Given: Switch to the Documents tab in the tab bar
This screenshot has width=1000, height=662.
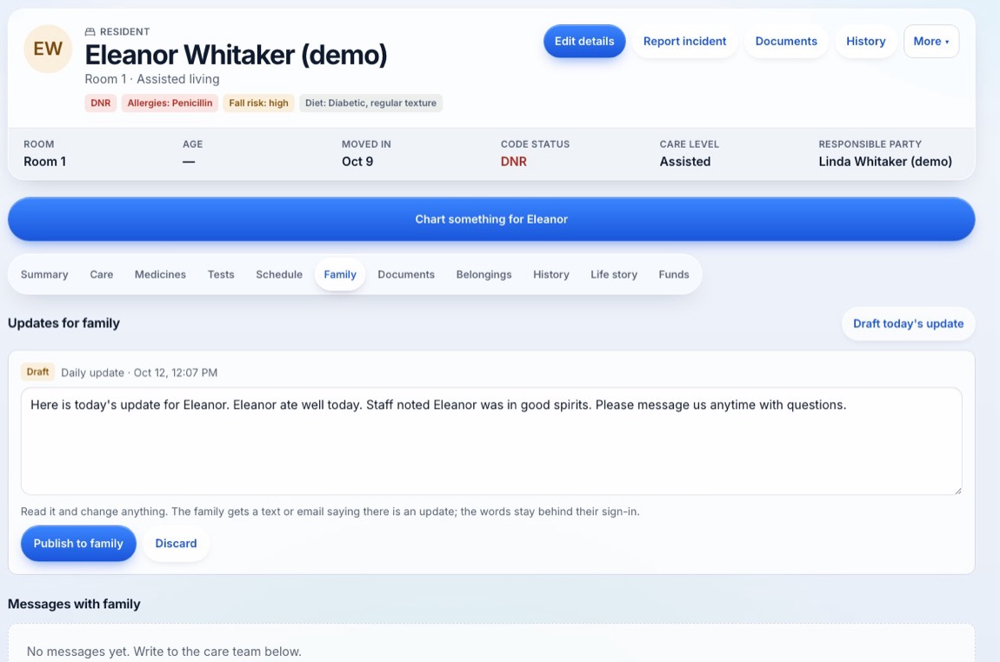Looking at the screenshot, I should click(x=406, y=274).
